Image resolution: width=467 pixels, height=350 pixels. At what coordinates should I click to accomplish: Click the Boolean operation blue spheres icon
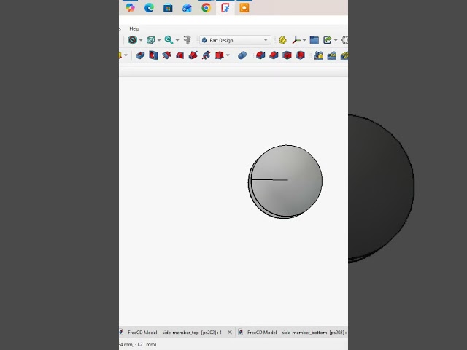point(242,55)
